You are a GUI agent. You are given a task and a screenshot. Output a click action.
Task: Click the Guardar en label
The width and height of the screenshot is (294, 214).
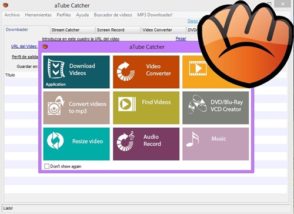(x=28, y=66)
